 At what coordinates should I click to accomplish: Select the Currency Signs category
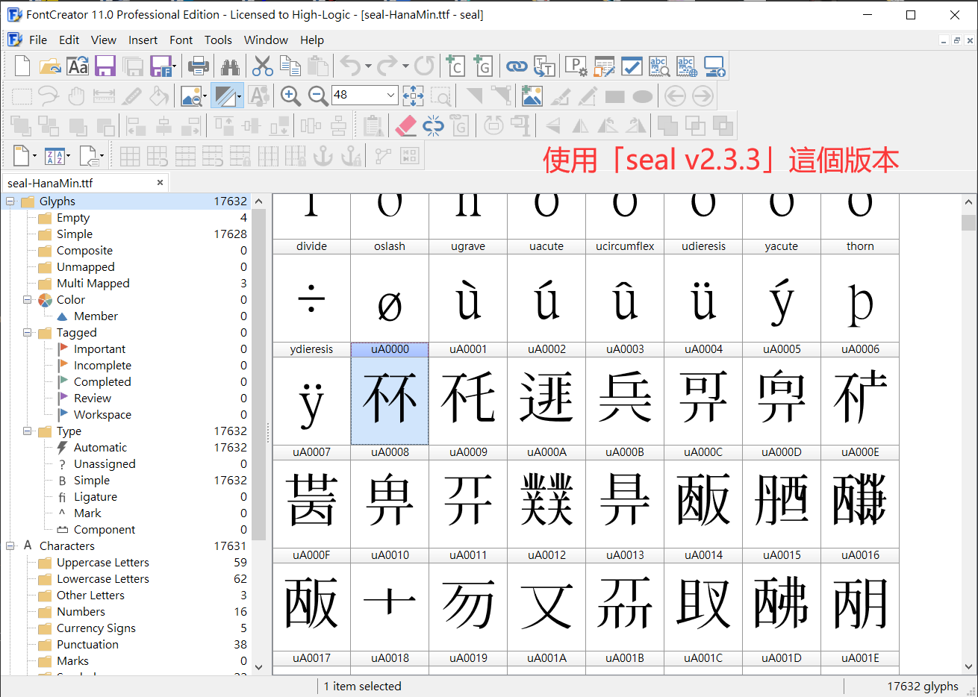tap(96, 628)
